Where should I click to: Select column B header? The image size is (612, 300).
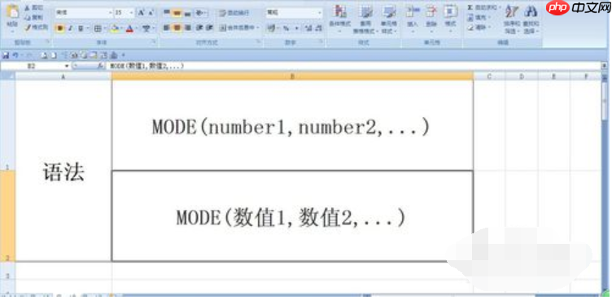click(x=292, y=76)
